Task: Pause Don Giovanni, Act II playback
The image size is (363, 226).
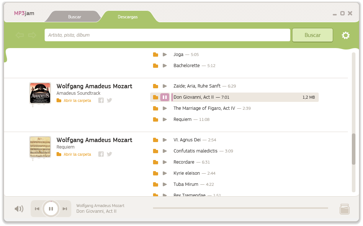Action: click(x=165, y=97)
